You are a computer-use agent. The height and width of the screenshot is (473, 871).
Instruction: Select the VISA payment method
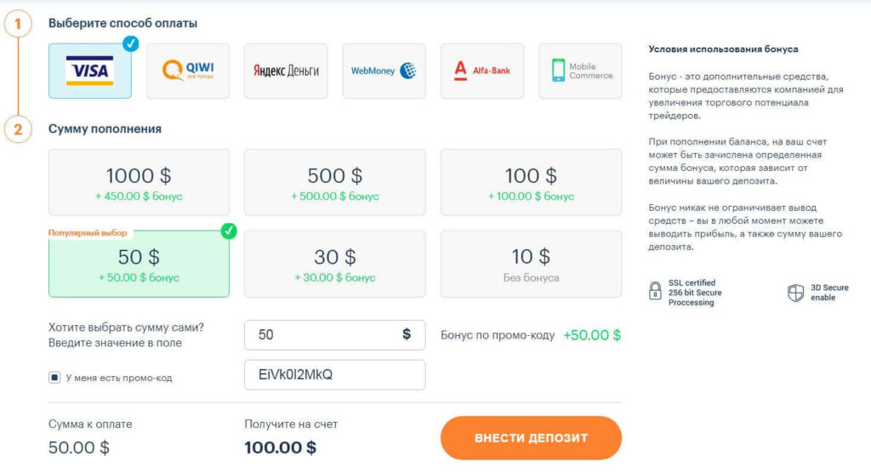pos(89,71)
